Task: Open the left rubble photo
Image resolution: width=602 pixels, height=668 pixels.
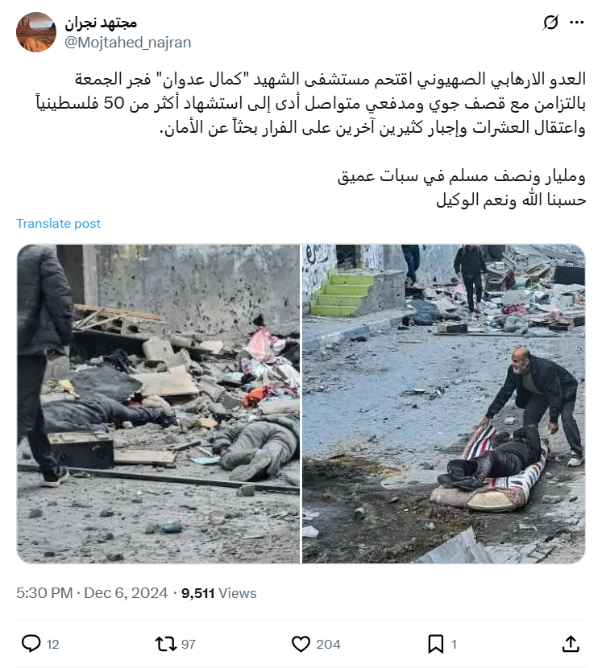Action: click(x=158, y=404)
